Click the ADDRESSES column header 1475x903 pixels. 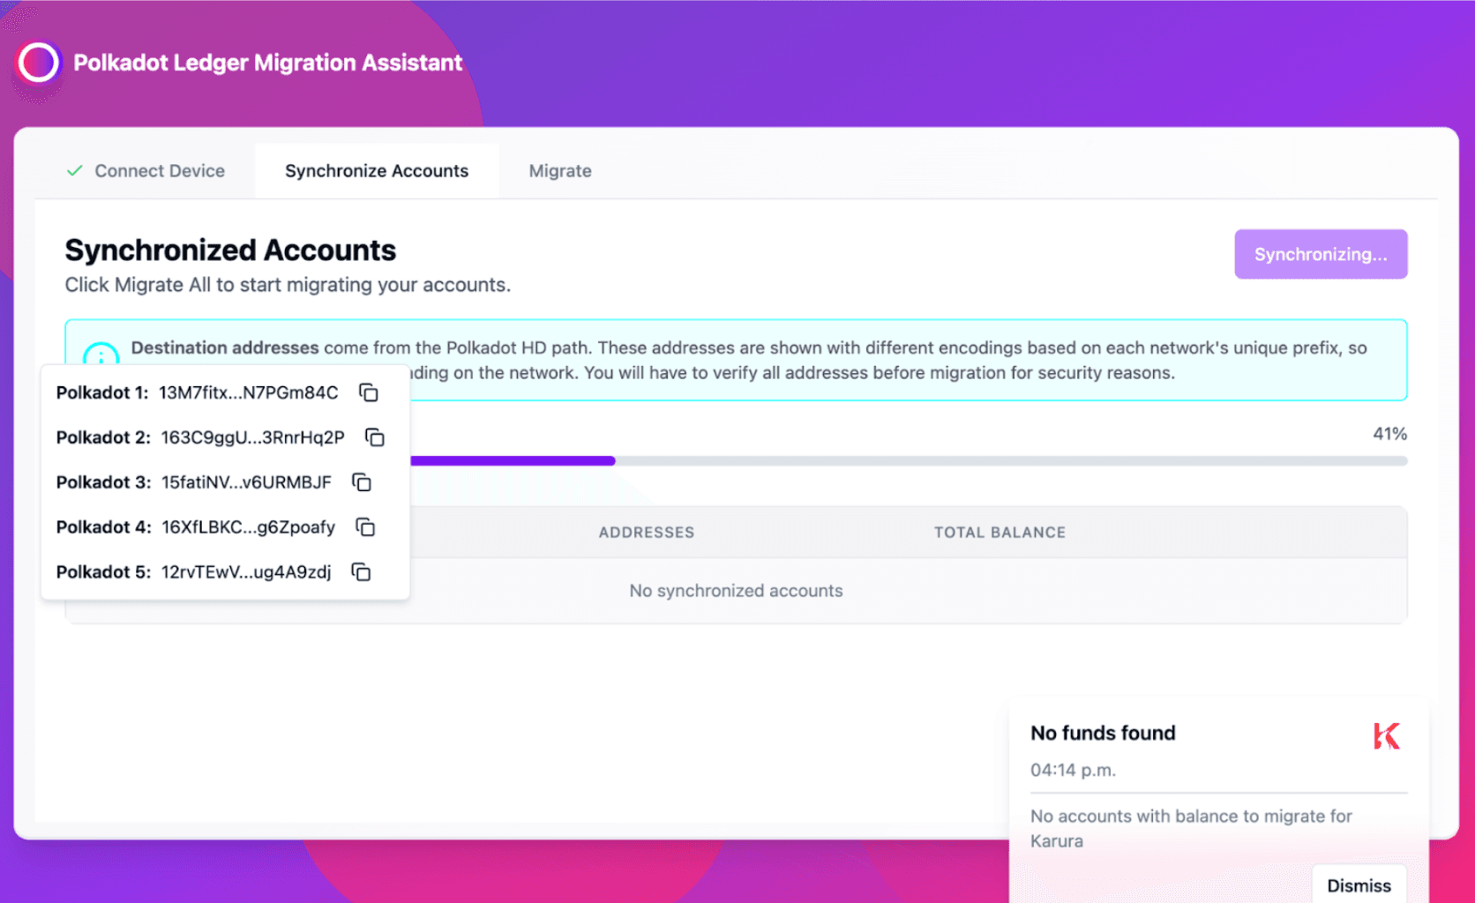coord(647,533)
